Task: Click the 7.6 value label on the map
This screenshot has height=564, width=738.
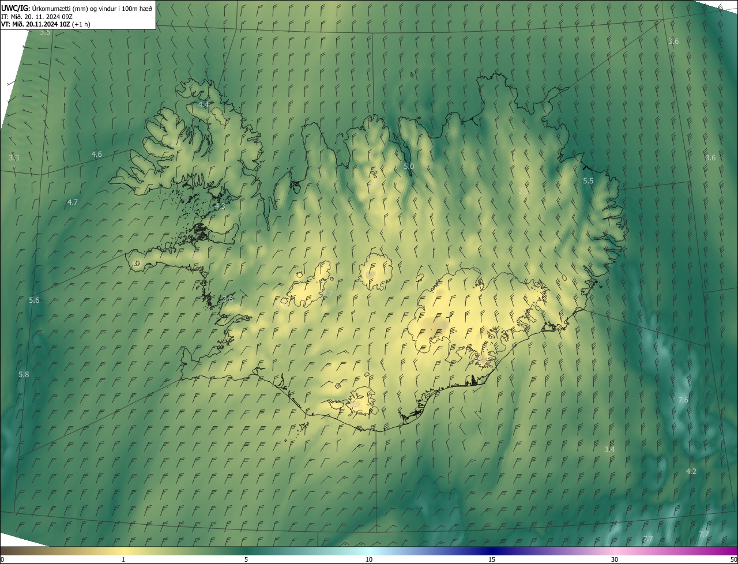Action: point(683,400)
